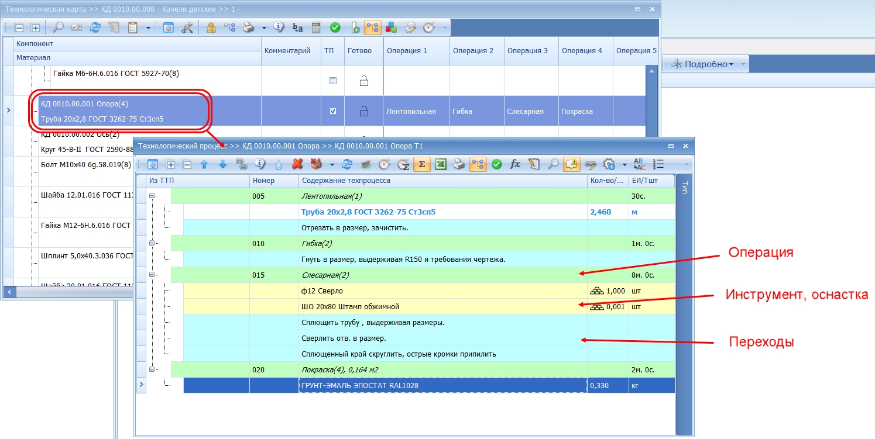Collapse the 020 Покраска operation node

pos(152,369)
